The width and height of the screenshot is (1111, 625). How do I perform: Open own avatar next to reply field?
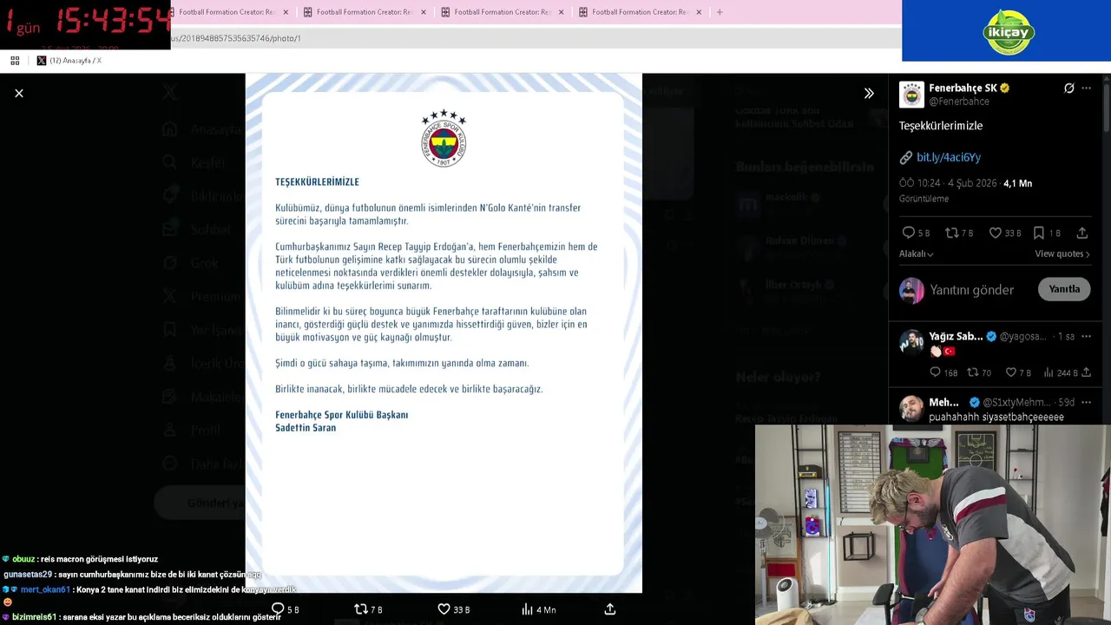click(x=911, y=290)
